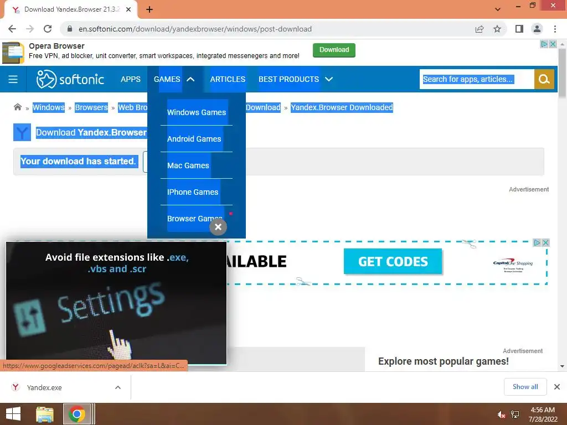Click the Softonic logo

pyautogui.click(x=70, y=79)
